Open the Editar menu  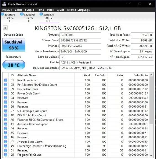(19, 10)
